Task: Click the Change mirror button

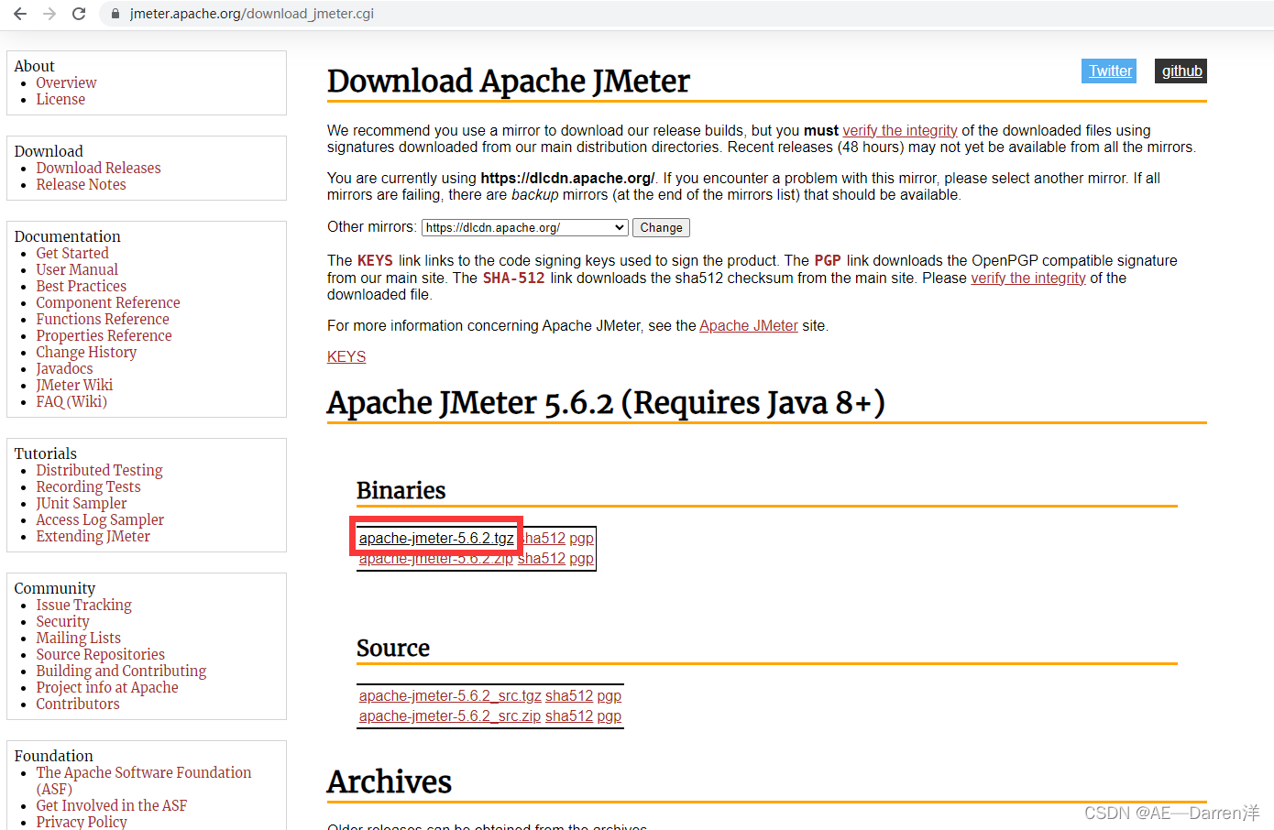Action: 661,227
